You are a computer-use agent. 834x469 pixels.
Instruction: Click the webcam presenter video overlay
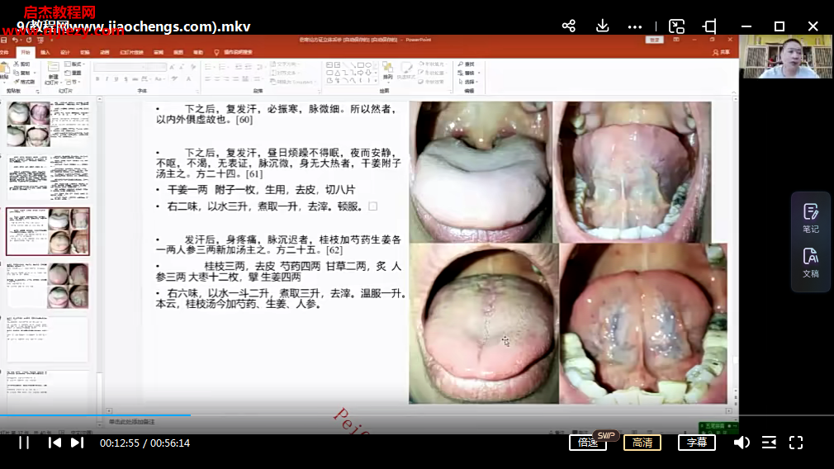coord(785,56)
